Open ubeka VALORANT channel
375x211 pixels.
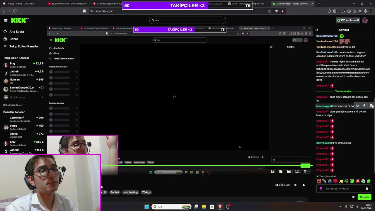click(x=23, y=135)
